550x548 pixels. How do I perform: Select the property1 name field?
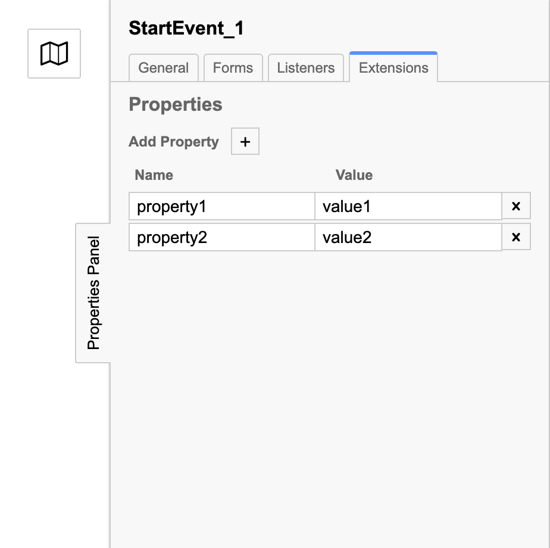tap(221, 205)
